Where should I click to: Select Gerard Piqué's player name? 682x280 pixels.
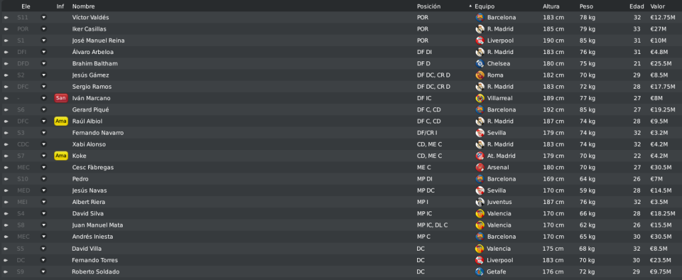coord(91,109)
